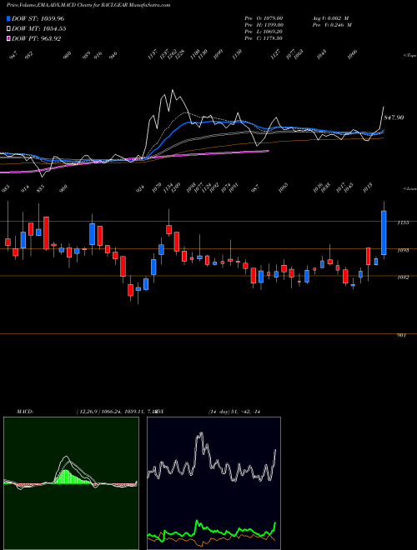Click the white DOW MT legend swatch
This screenshot has height=550, width=417.
point(8,29)
